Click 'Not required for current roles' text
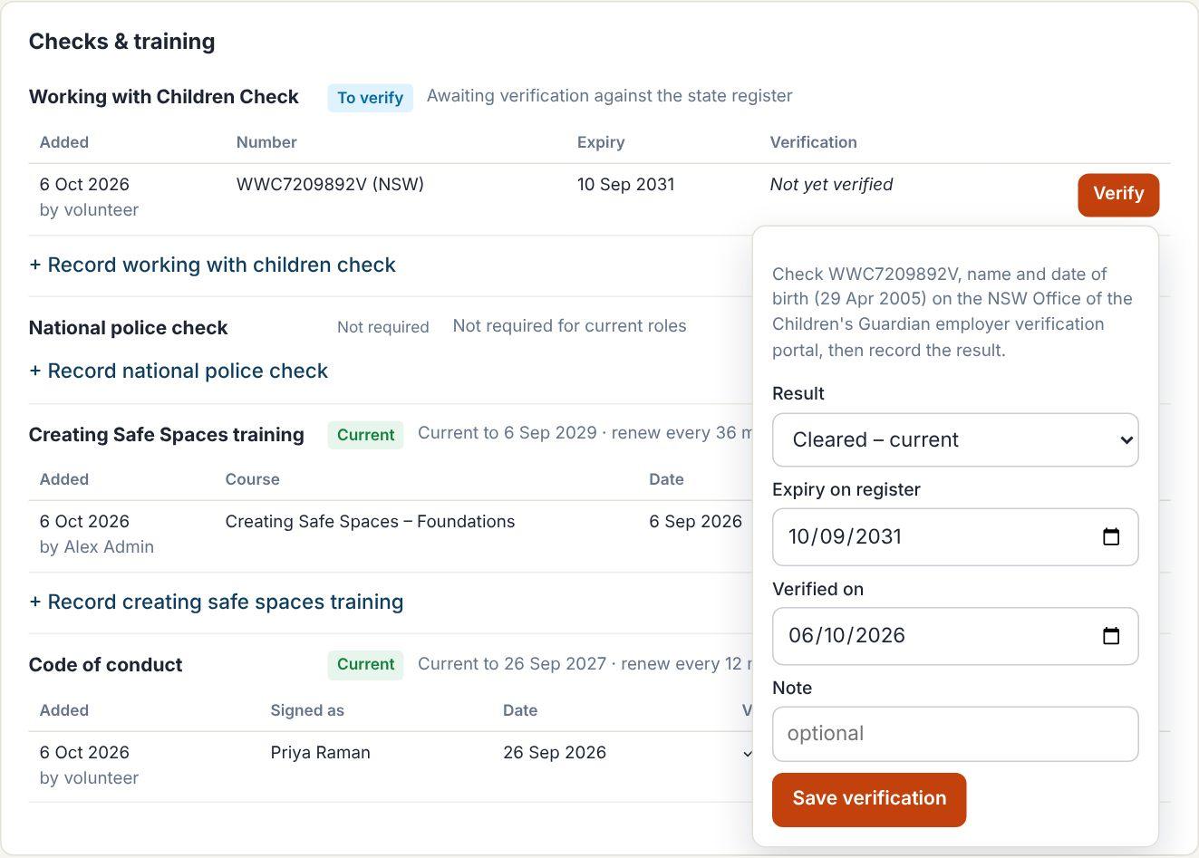 [x=569, y=326]
